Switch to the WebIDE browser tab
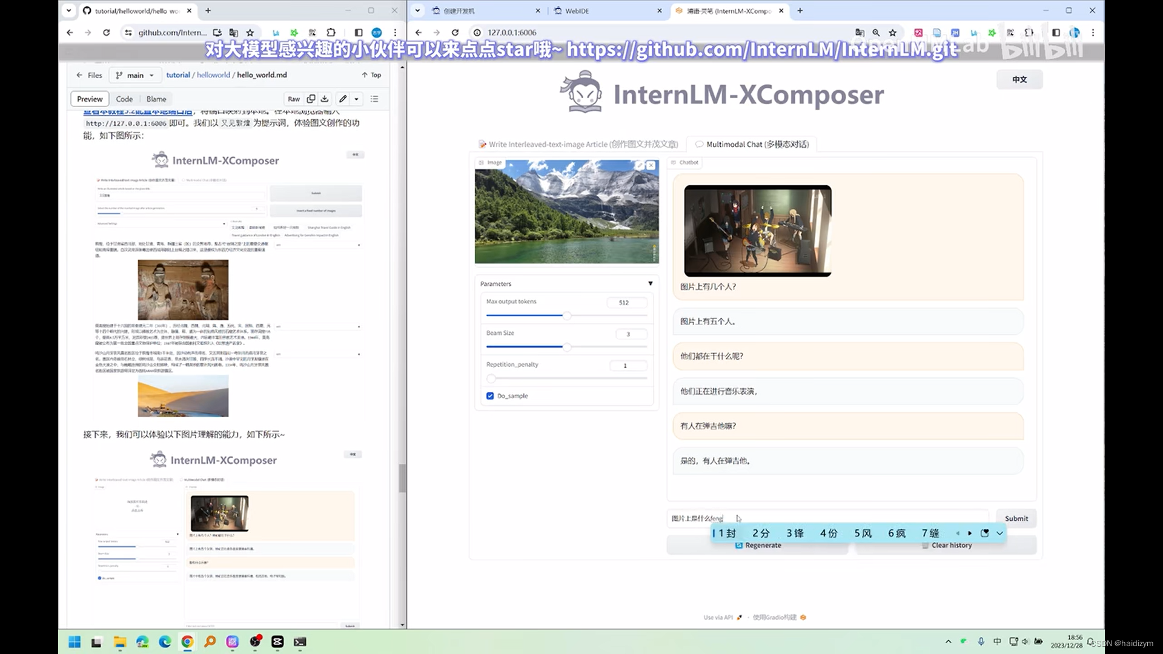 point(608,11)
